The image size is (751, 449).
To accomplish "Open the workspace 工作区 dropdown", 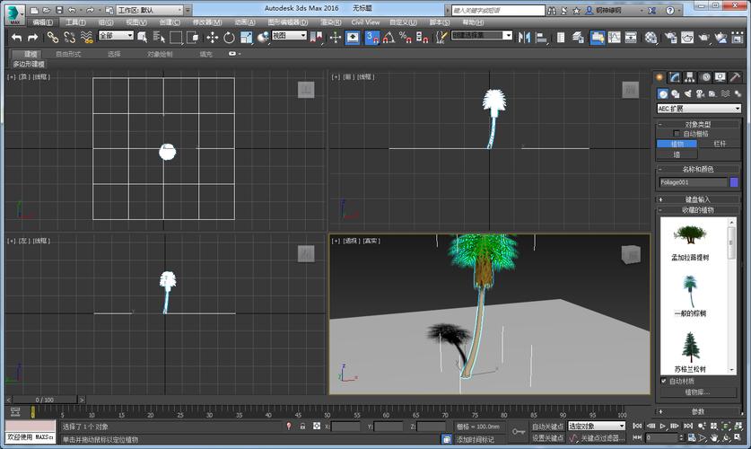I will click(151, 10).
